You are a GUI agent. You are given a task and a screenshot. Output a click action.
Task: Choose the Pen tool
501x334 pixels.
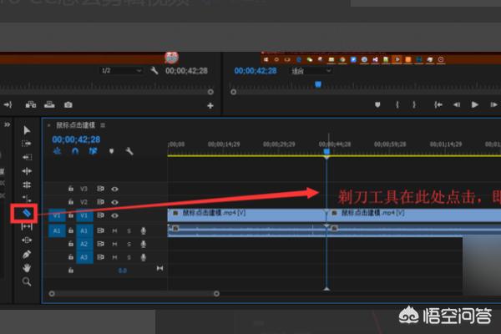27,254
